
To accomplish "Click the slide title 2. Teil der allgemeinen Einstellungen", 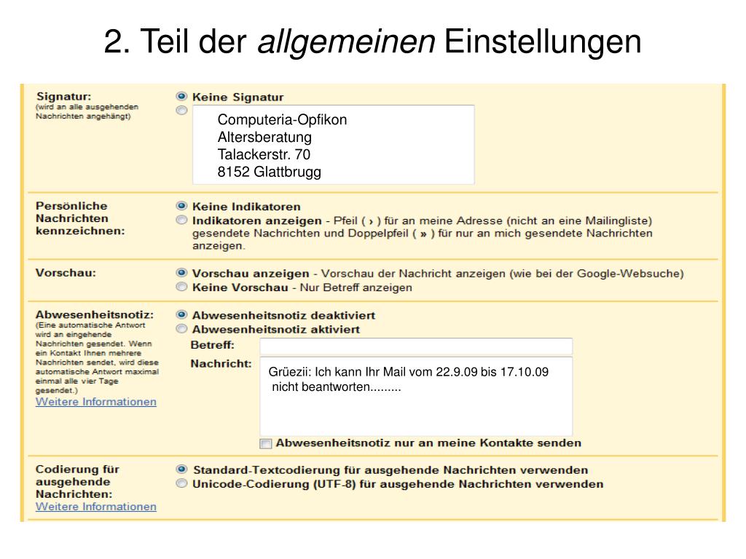I will [x=372, y=41].
